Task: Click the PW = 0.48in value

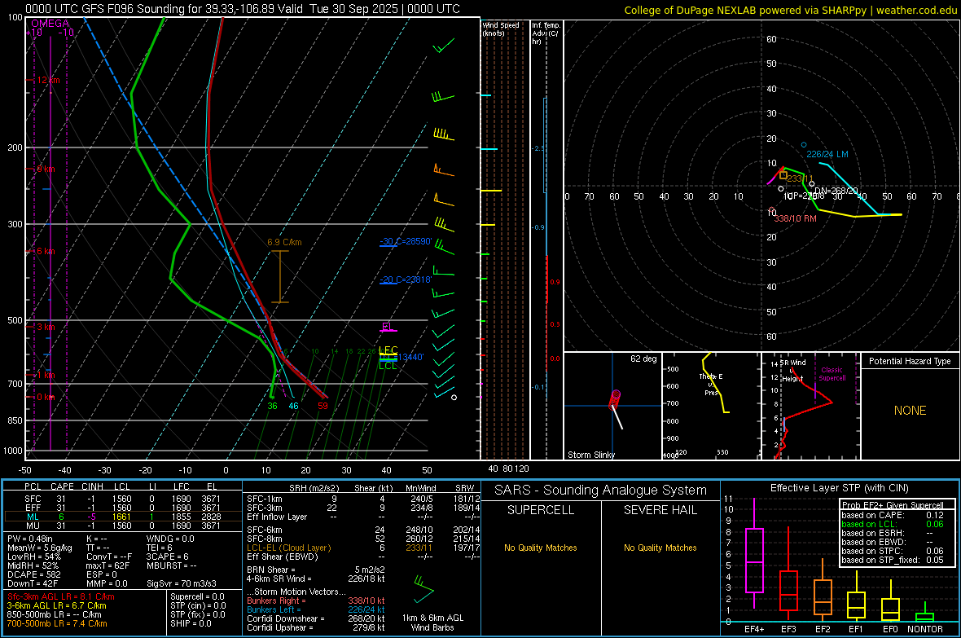Action: point(30,539)
